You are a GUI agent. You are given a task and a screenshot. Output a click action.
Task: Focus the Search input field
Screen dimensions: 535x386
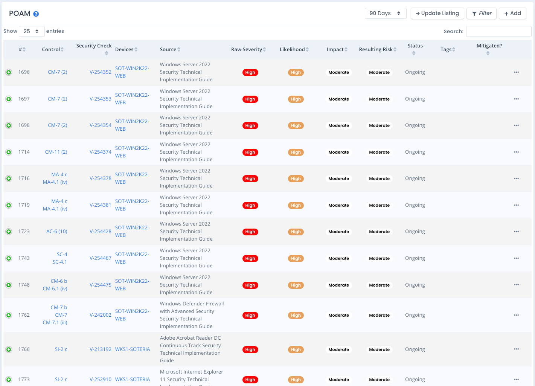point(498,31)
